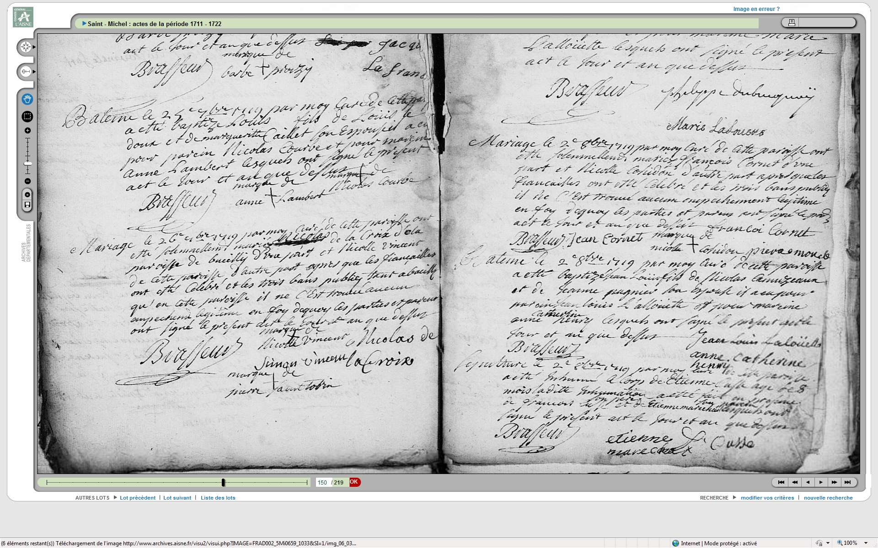Expand the document title arrow
The height and width of the screenshot is (548, 878).
click(84, 23)
